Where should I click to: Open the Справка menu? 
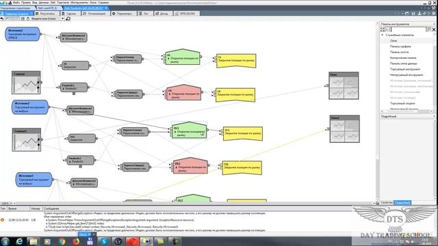[103, 3]
